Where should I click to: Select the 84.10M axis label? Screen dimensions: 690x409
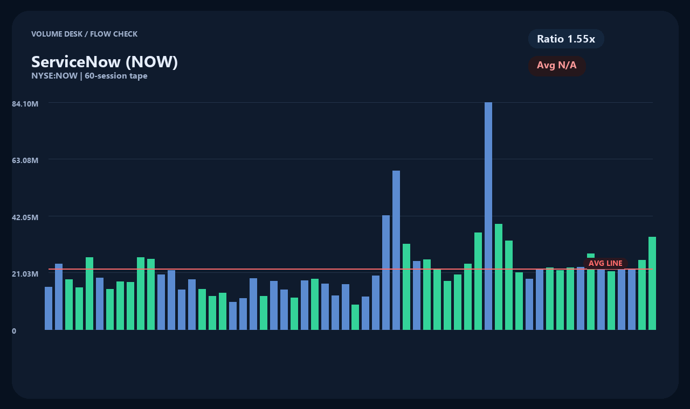[x=25, y=103]
